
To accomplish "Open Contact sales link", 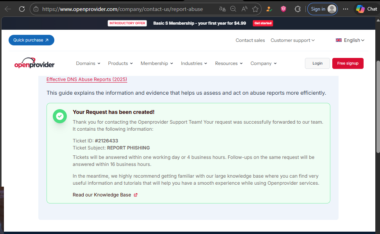I will click(250, 40).
